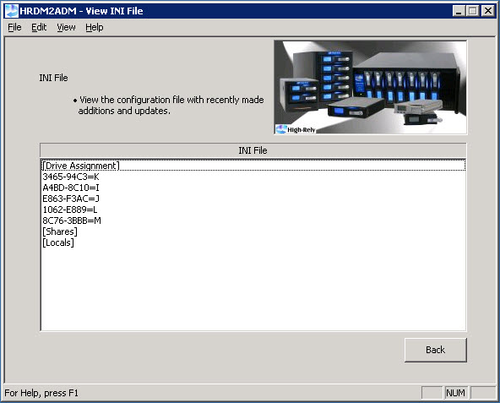
Task: Maximize the HRDM2ADM window
Action: coord(473,11)
